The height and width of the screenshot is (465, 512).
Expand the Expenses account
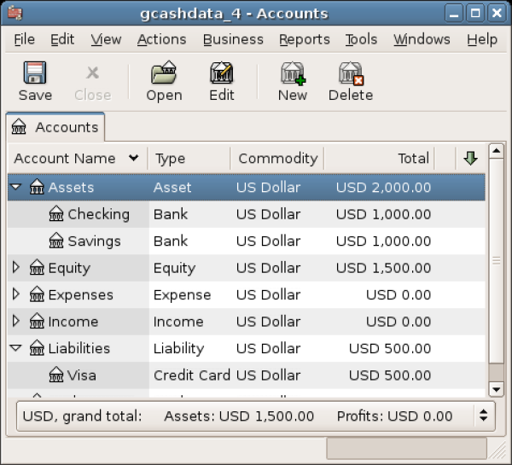pyautogui.click(x=16, y=295)
